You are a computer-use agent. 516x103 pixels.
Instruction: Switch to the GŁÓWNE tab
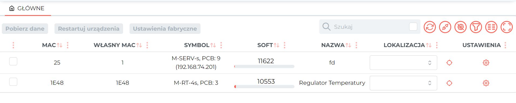click(x=27, y=8)
